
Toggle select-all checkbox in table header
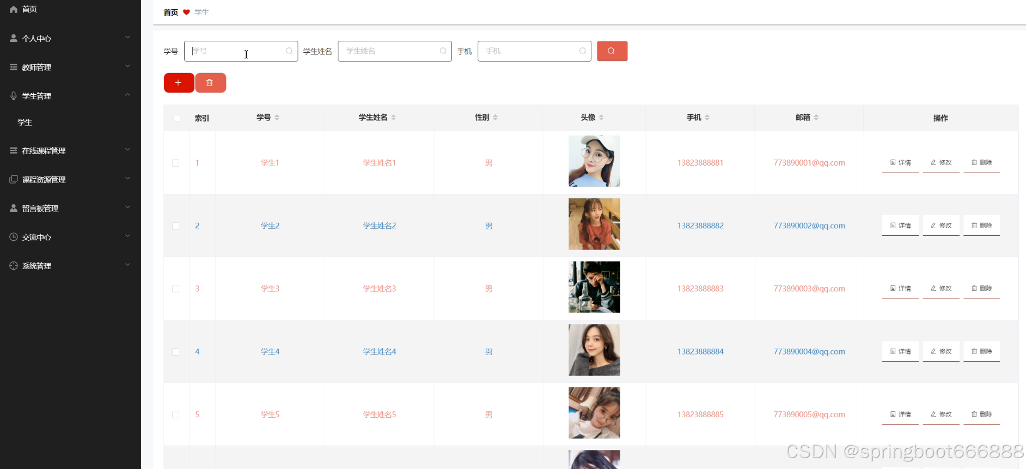point(176,118)
